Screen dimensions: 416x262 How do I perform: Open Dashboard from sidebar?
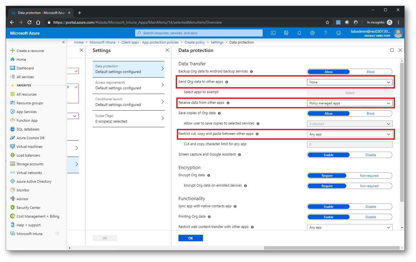[25, 68]
